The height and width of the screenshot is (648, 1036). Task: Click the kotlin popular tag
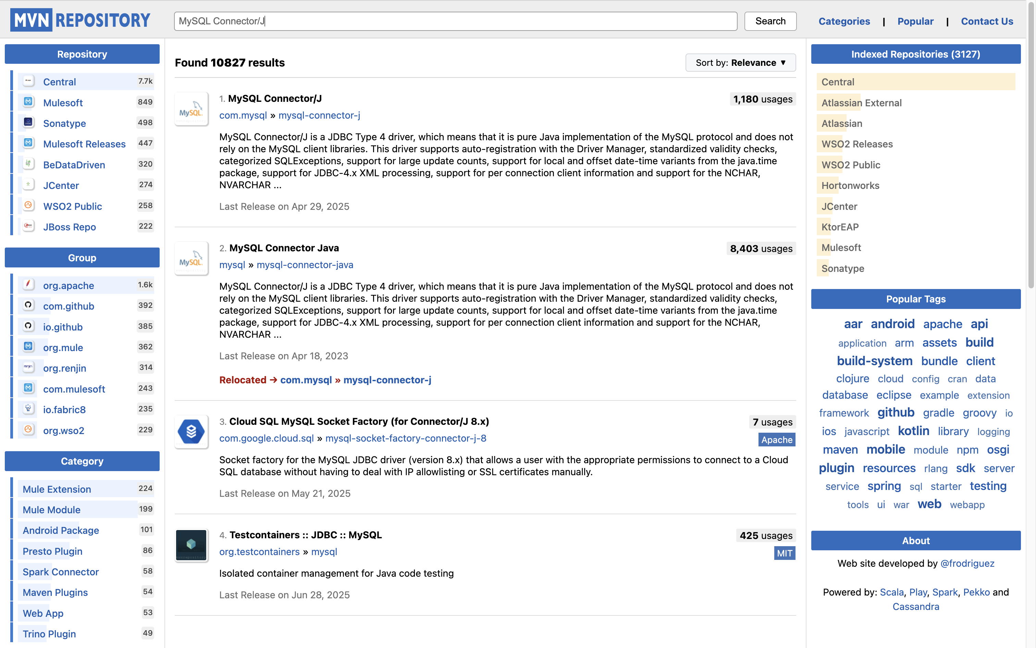click(913, 431)
